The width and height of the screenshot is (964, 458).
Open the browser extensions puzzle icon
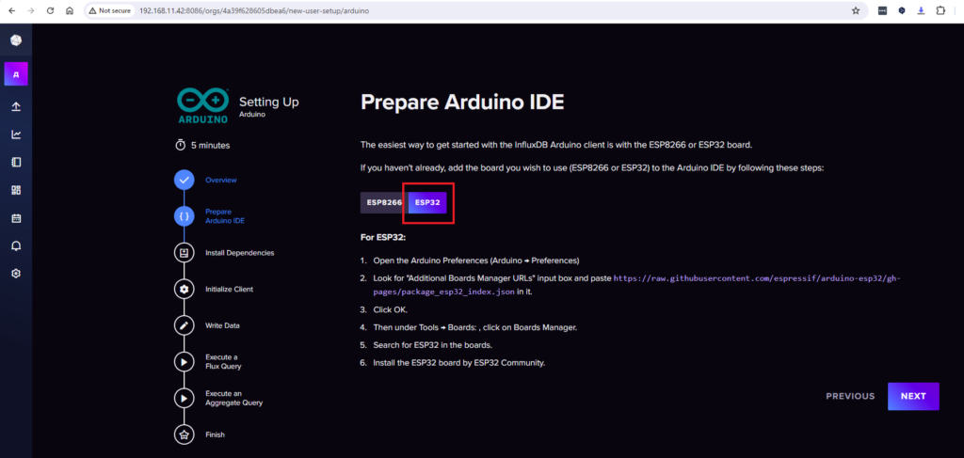point(940,10)
